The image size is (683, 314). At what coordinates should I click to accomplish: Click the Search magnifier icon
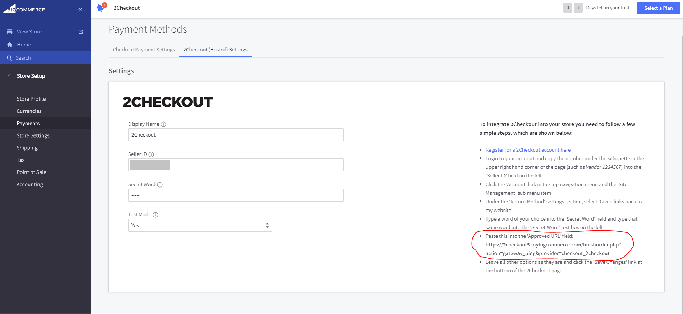(10, 58)
